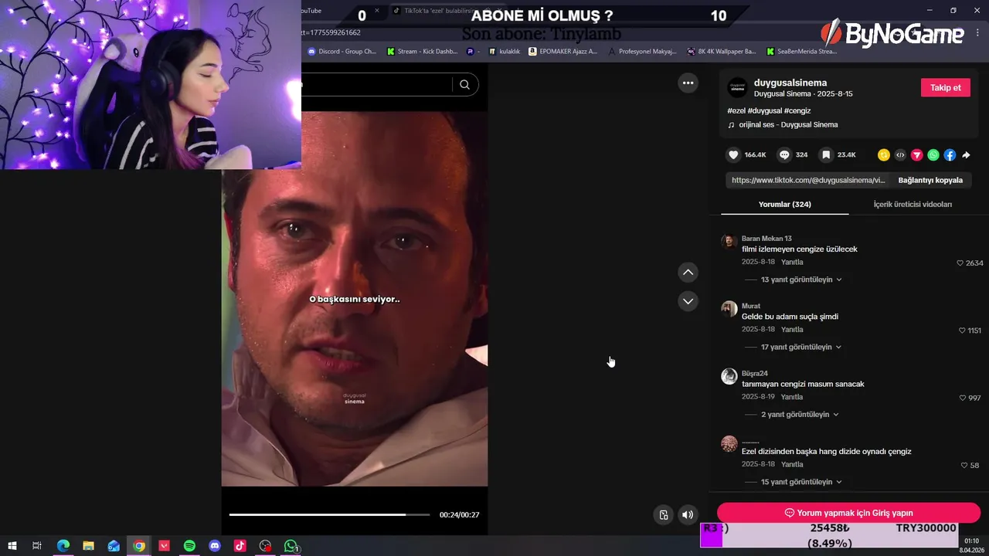Open Task View on the taskbar
Image resolution: width=989 pixels, height=556 pixels.
pyautogui.click(x=36, y=546)
